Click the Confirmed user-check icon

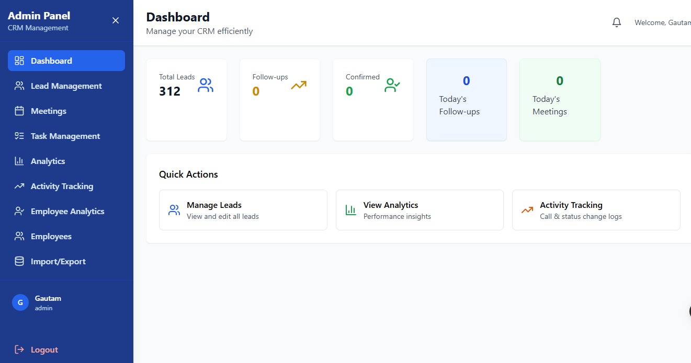pyautogui.click(x=392, y=85)
